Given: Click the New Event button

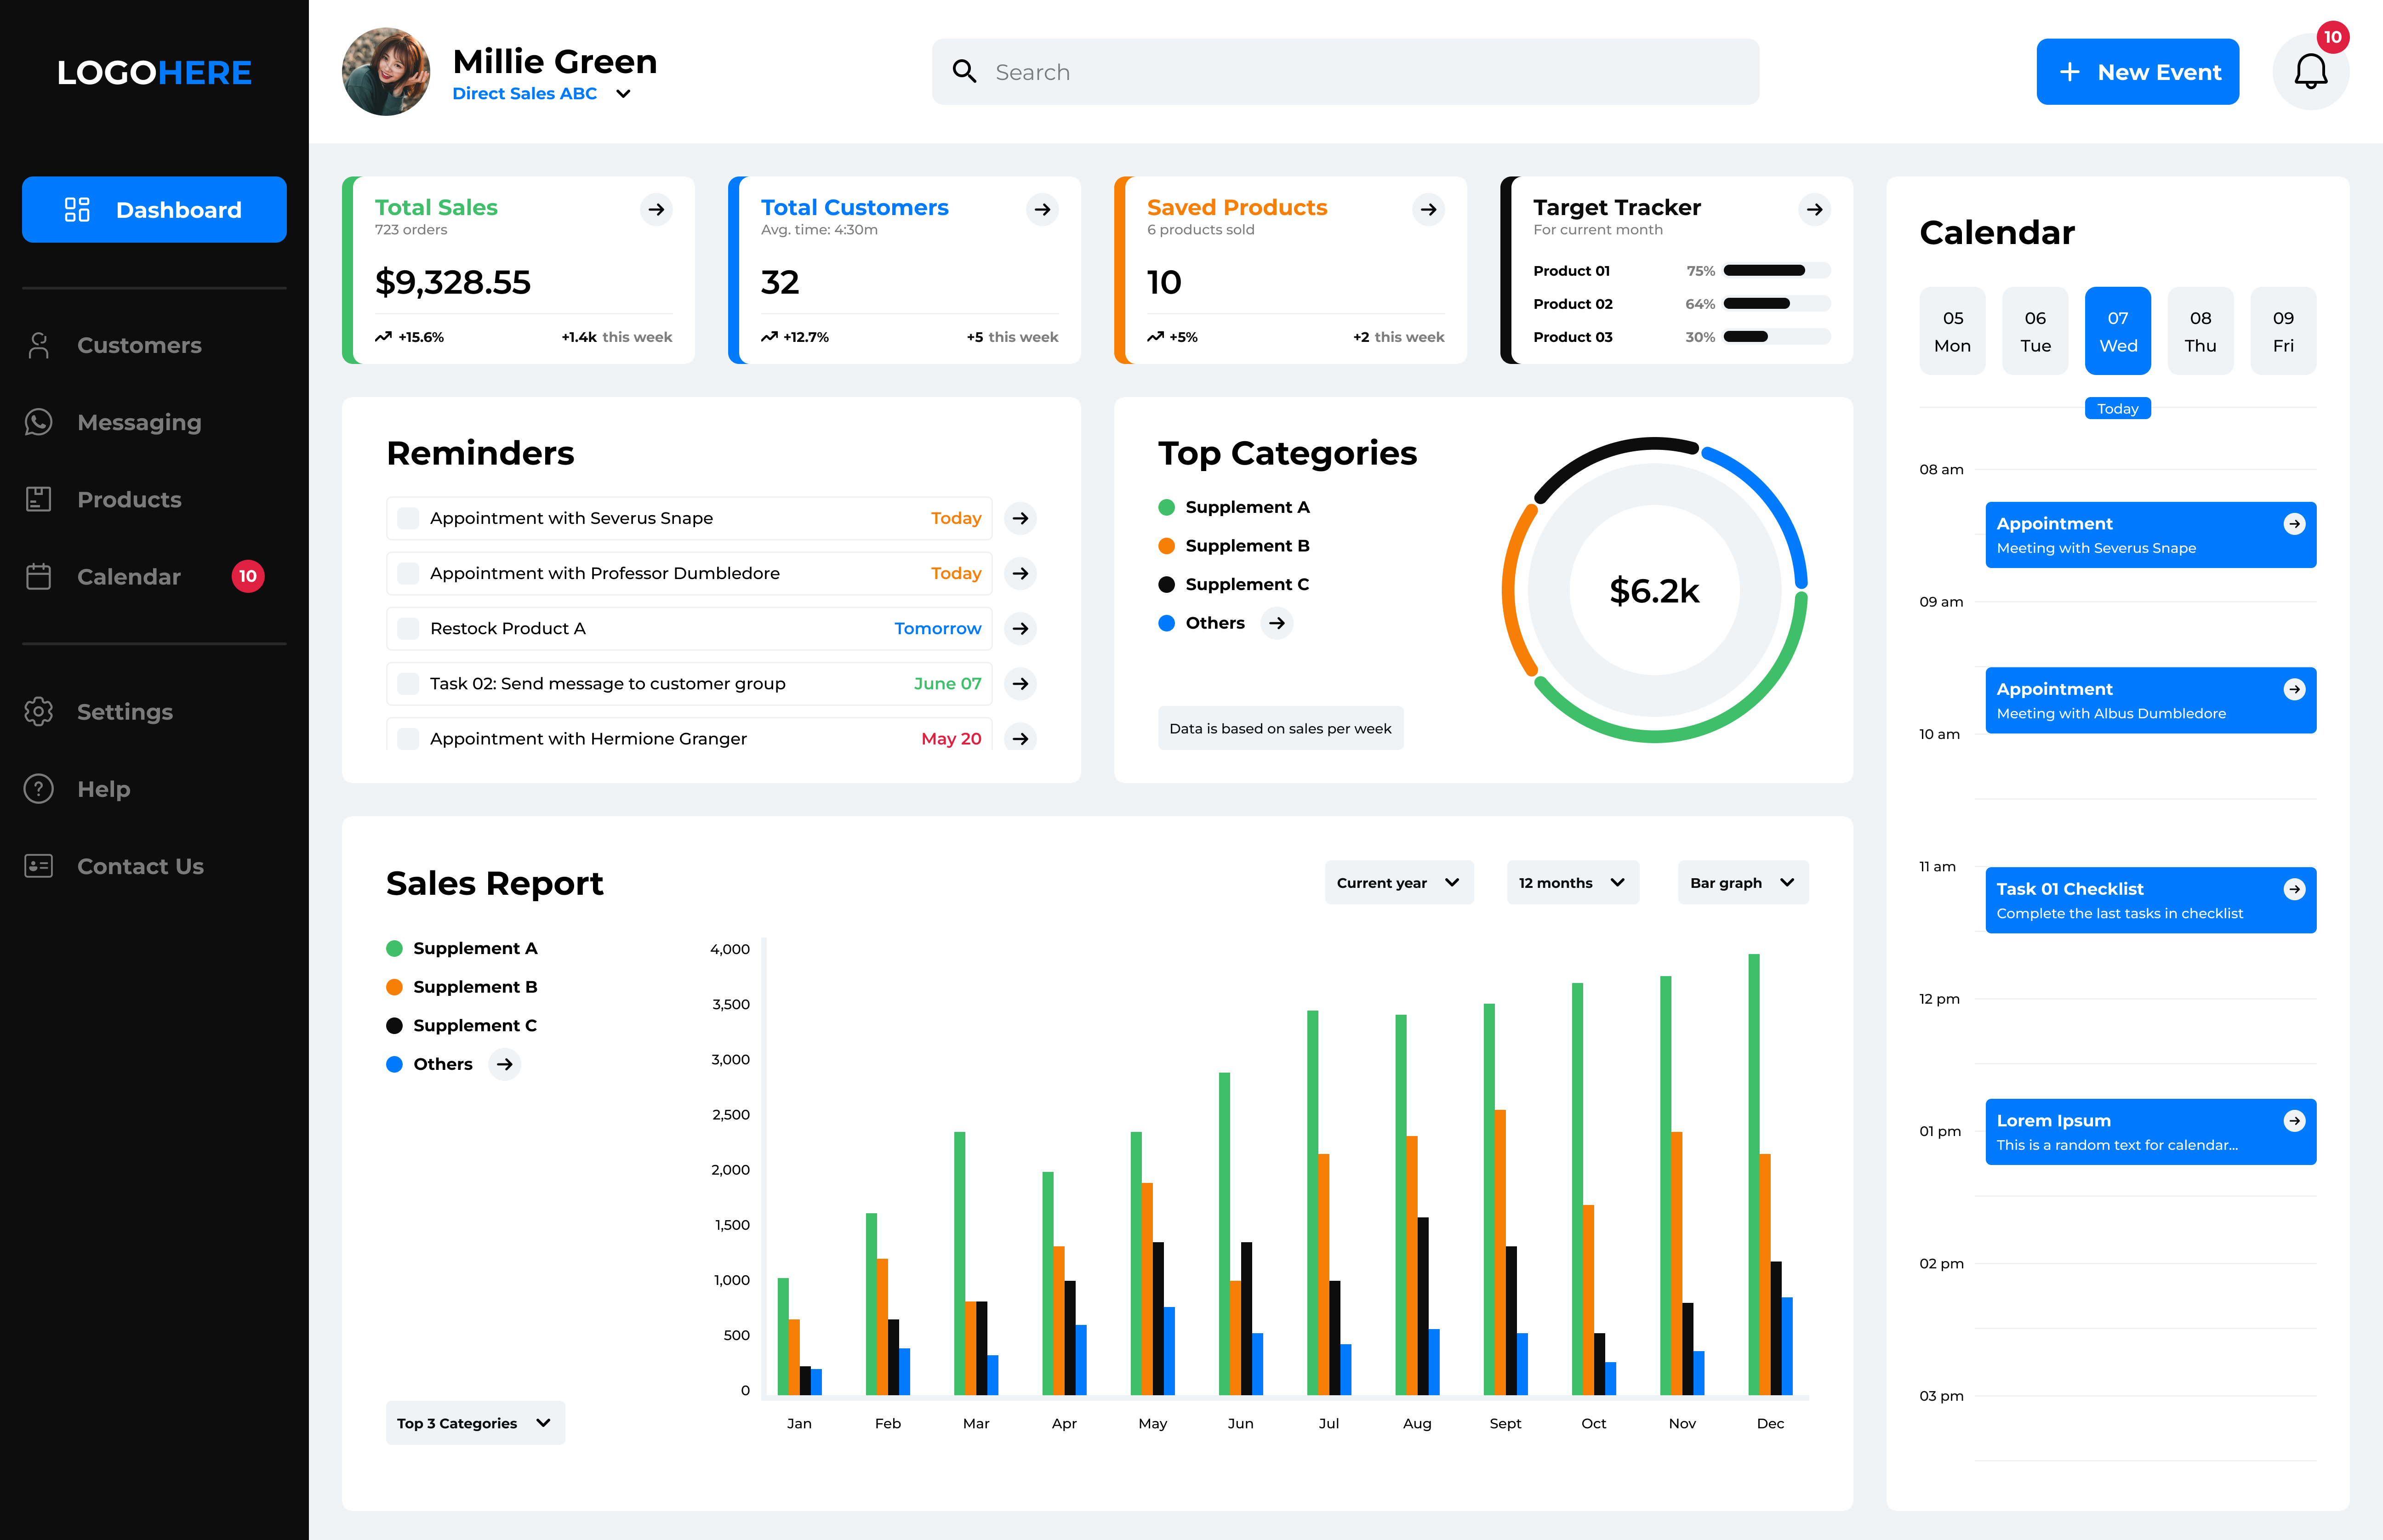Looking at the screenshot, I should [x=2137, y=72].
